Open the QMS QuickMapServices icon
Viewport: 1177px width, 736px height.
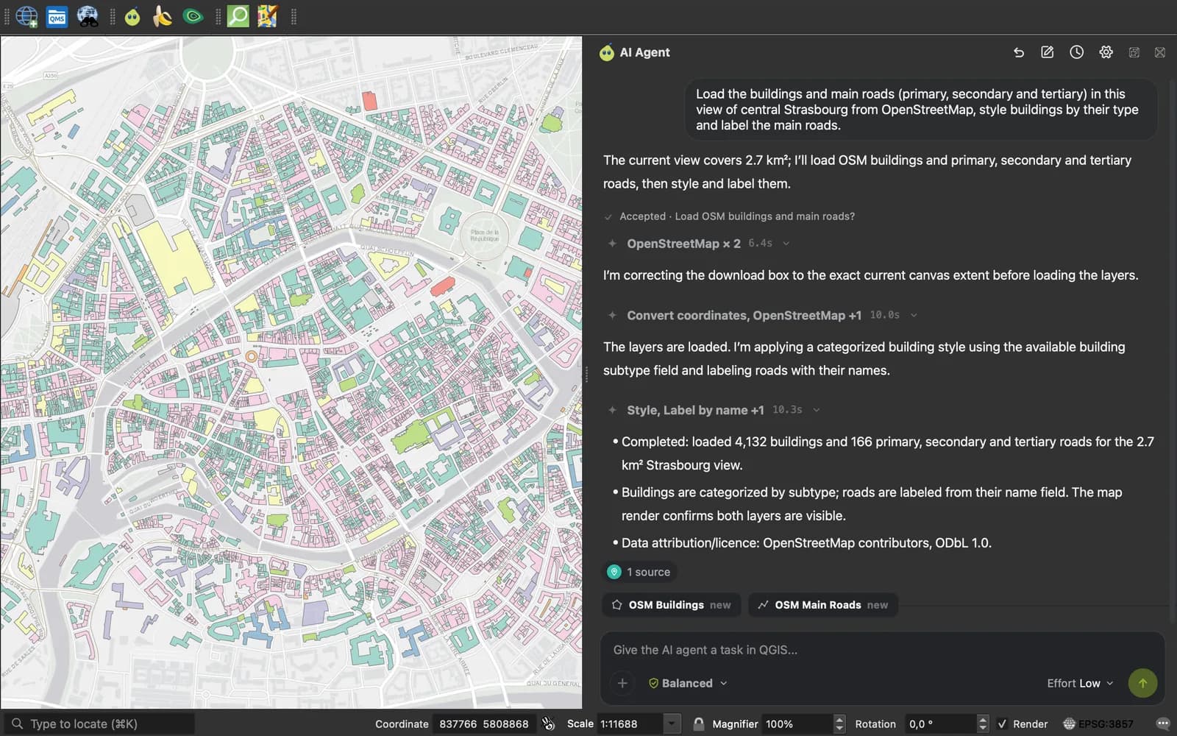pos(57,16)
